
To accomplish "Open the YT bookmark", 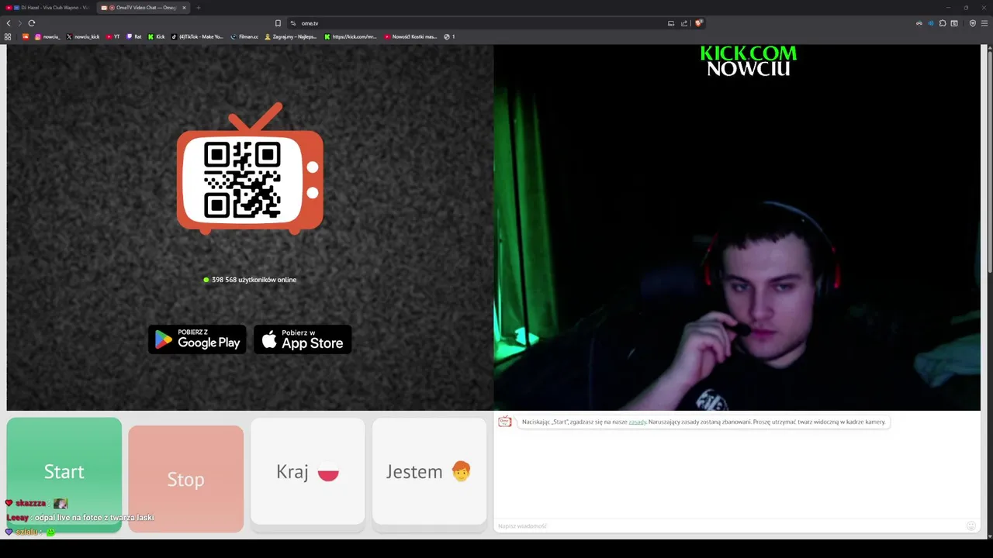I will point(112,36).
